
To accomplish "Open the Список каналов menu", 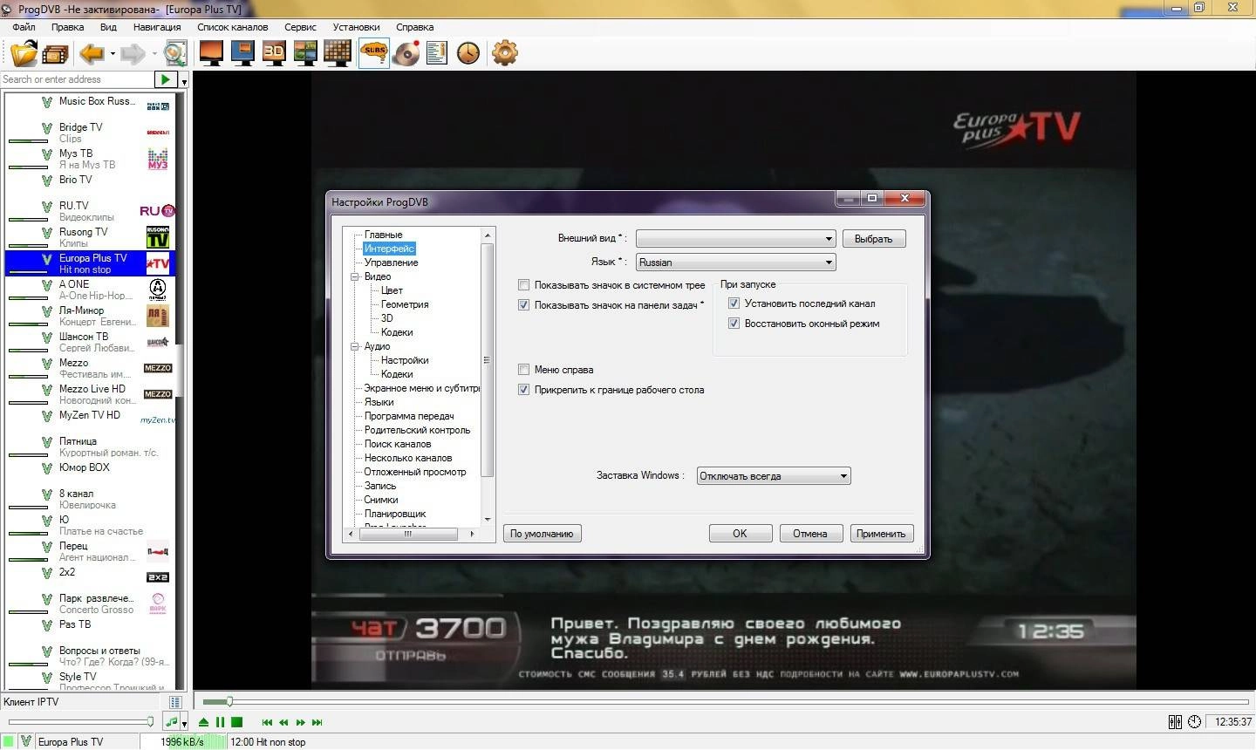I will (x=232, y=27).
